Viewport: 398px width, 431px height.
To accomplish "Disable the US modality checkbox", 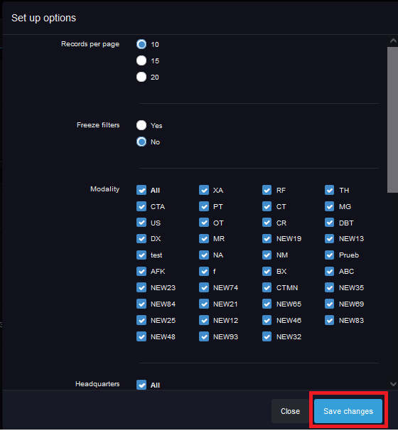I will [x=141, y=223].
